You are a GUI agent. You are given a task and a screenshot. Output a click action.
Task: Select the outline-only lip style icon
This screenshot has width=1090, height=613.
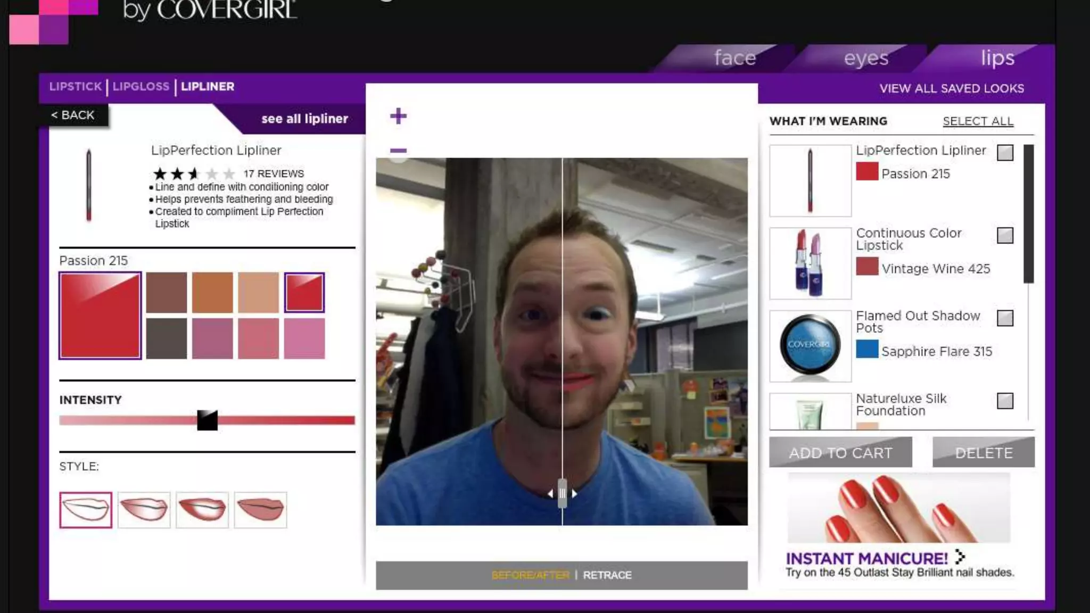coord(86,510)
